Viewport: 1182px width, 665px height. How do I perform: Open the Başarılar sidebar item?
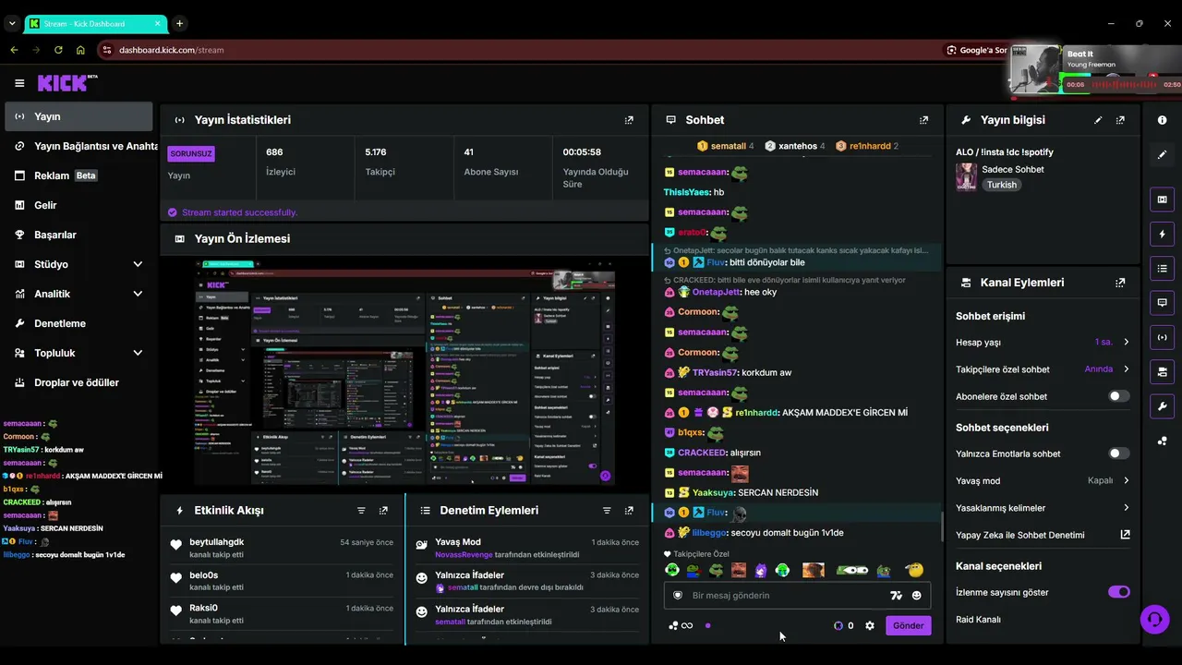[78, 235]
